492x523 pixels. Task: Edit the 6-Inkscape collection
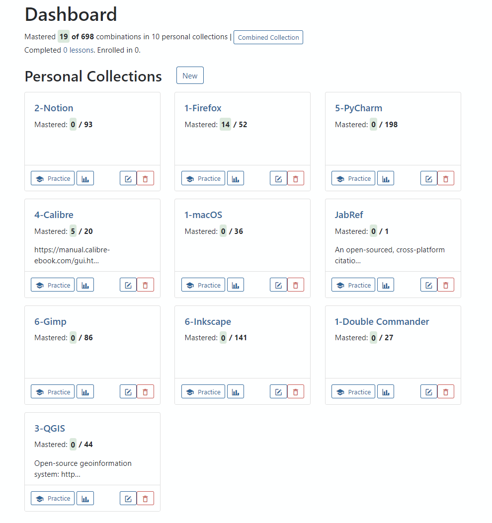[x=278, y=391]
